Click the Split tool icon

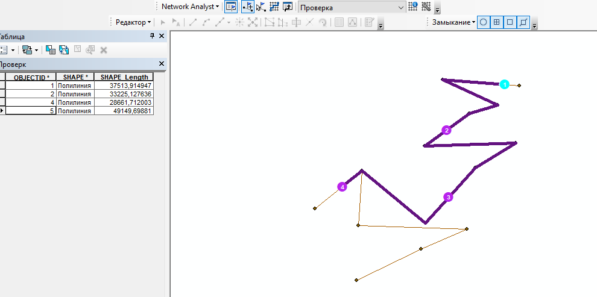point(296,22)
